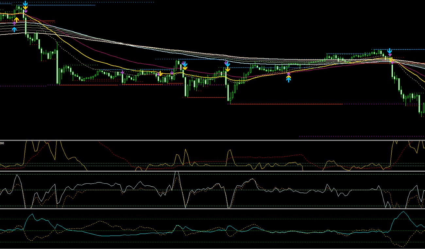
Task: Click the blue down arrow topping the top-left arrow stack
Action: (x=25, y=3)
